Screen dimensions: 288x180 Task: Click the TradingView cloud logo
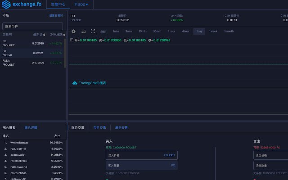point(75,83)
